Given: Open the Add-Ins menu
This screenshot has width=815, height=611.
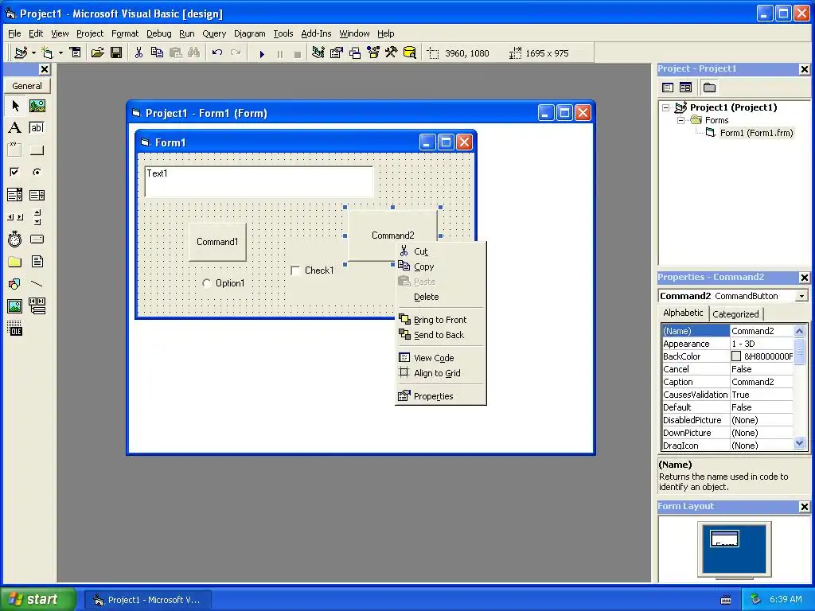Looking at the screenshot, I should click(x=316, y=33).
